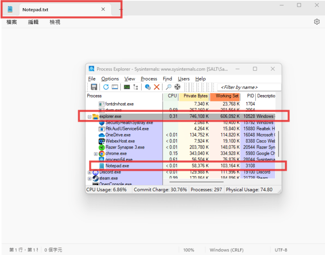Open Process Explorer Options menu
The height and width of the screenshot is (255, 325).
[110, 79]
